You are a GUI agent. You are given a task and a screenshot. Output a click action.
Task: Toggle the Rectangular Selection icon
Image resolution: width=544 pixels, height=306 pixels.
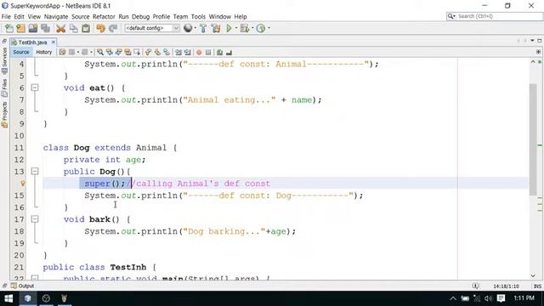[137, 53]
